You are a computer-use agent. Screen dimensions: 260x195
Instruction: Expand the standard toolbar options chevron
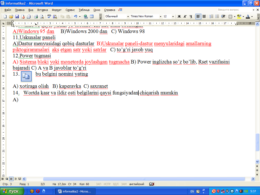(101, 17)
